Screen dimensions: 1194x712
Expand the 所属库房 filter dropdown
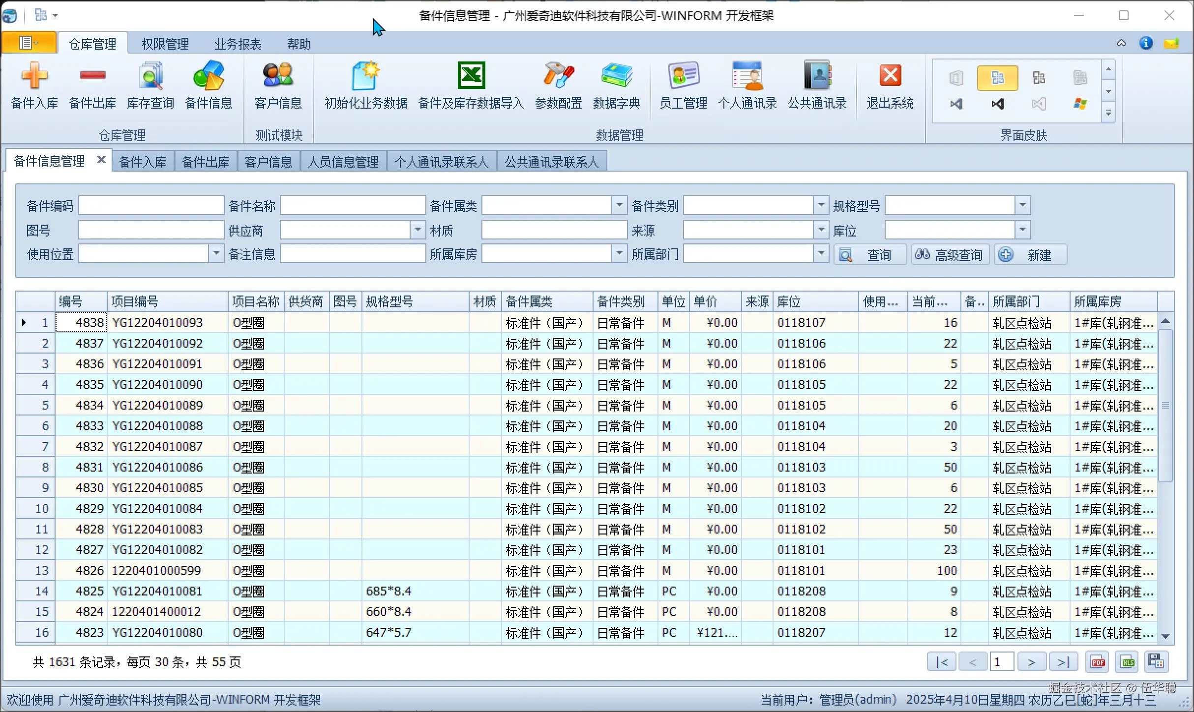point(619,254)
